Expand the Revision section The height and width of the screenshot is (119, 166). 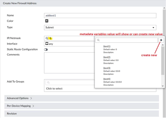click(x=82, y=113)
